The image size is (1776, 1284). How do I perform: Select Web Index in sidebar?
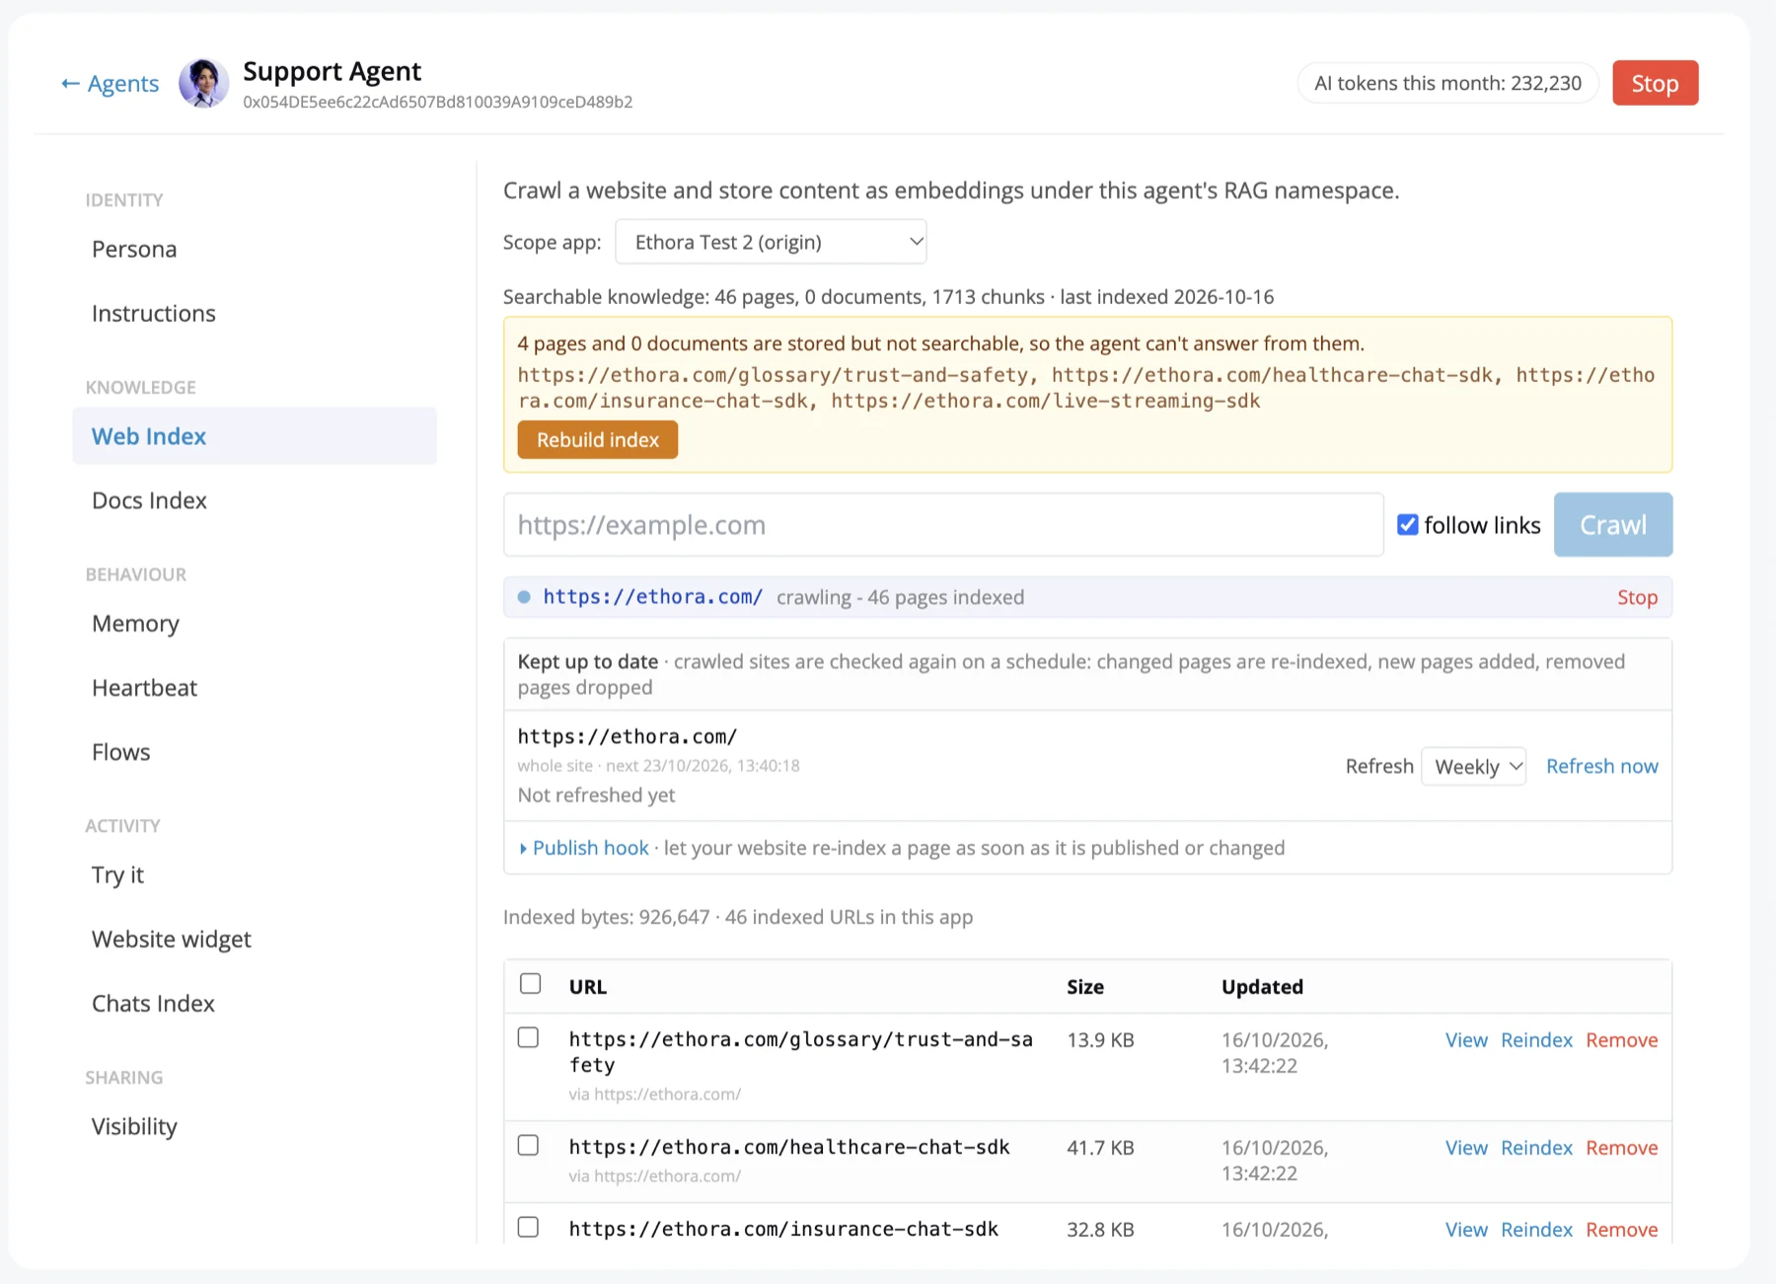pos(255,436)
